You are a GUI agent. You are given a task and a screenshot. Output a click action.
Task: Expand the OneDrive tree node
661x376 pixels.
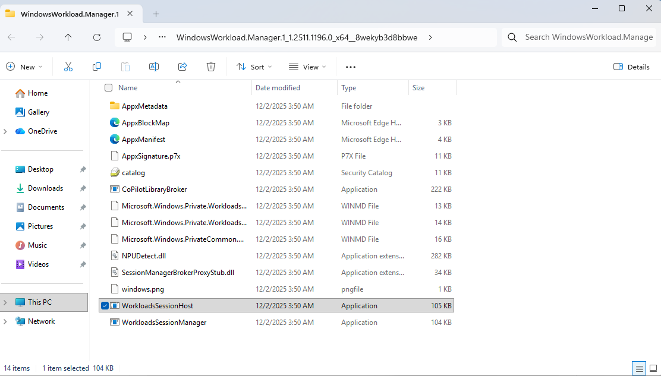click(x=5, y=131)
